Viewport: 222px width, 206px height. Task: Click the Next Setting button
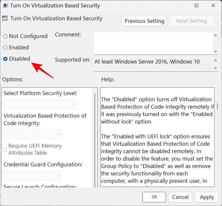coord(192,21)
